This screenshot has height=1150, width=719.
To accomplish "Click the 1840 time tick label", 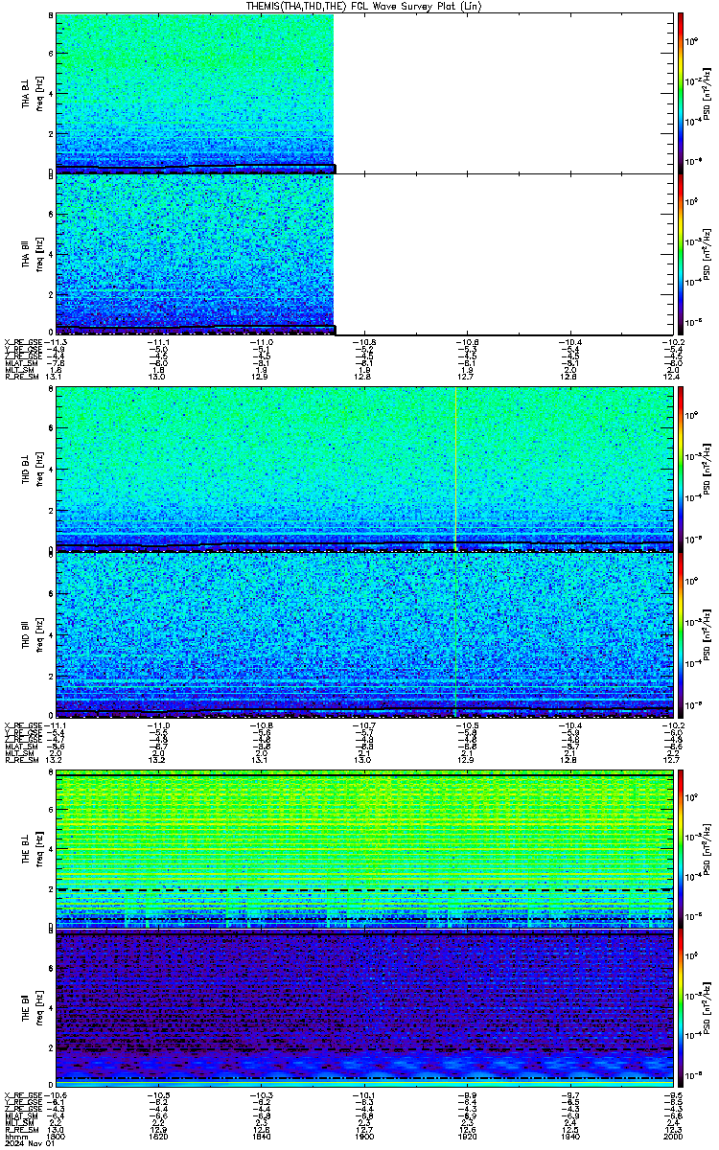I will (x=262, y=1138).
